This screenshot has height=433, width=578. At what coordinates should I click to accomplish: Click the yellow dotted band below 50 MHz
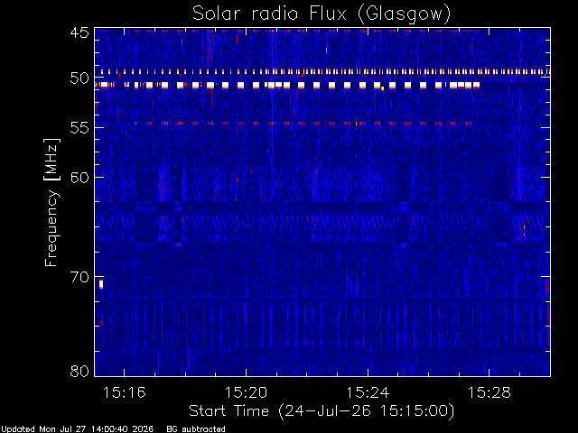(324, 71)
